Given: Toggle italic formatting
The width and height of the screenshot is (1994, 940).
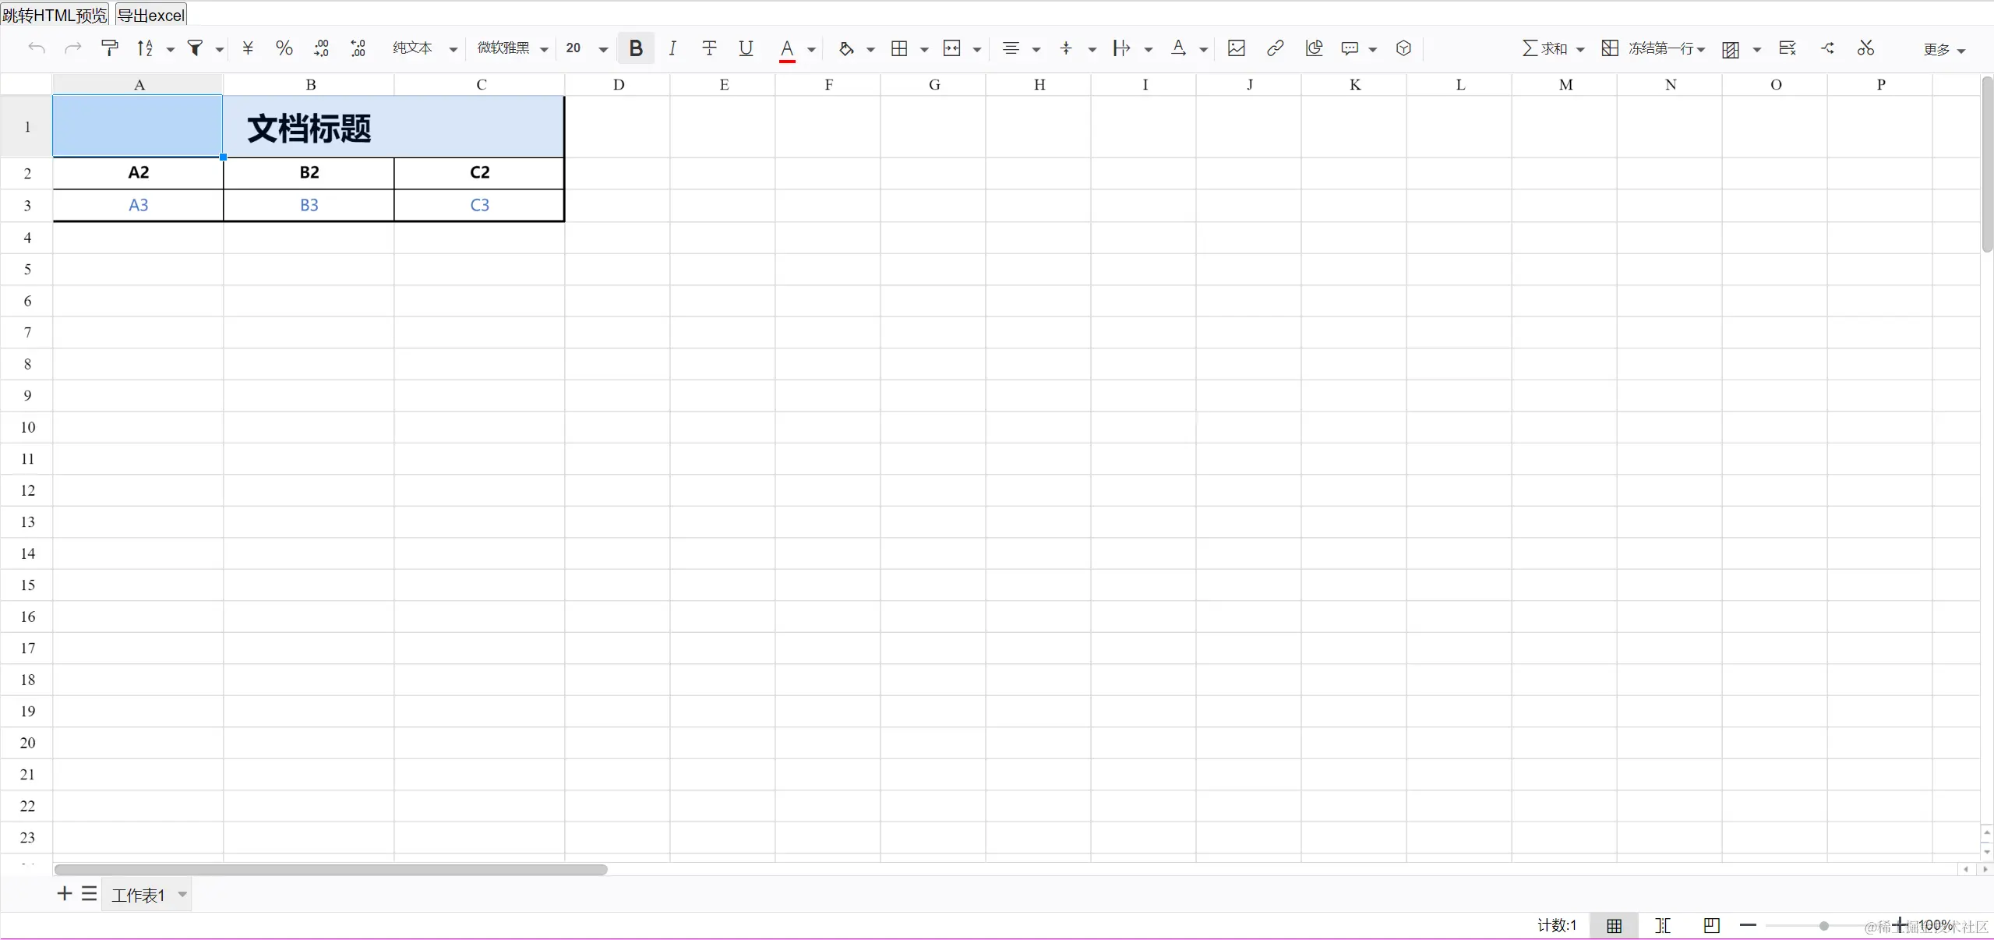Looking at the screenshot, I should tap(671, 48).
